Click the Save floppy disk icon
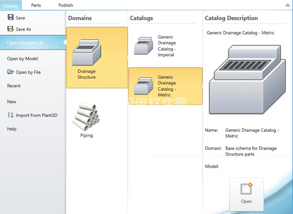Viewport: 293px width, 214px height. [11, 17]
